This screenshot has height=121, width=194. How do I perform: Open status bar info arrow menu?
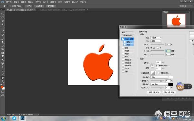tap(38, 115)
